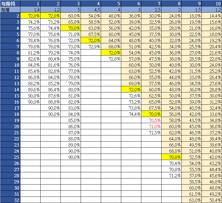Select the 72.9% cell

pos(91,47)
